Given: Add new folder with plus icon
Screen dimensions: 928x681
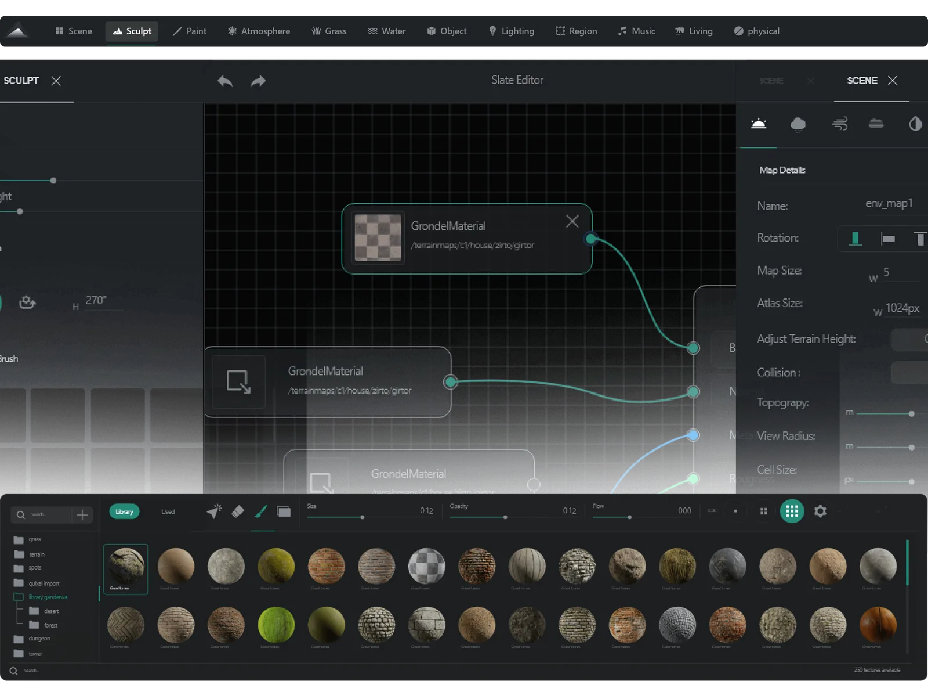Looking at the screenshot, I should [82, 515].
